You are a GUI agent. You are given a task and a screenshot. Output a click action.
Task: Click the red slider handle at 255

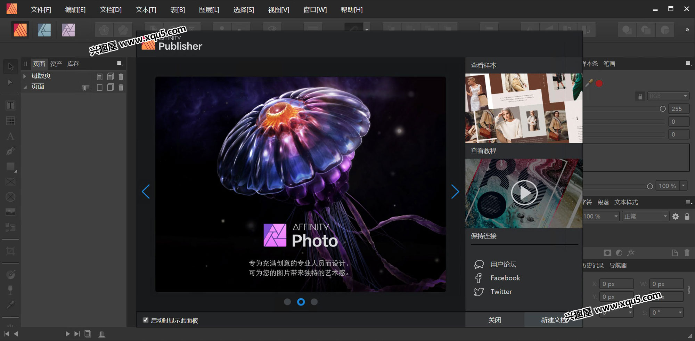662,109
